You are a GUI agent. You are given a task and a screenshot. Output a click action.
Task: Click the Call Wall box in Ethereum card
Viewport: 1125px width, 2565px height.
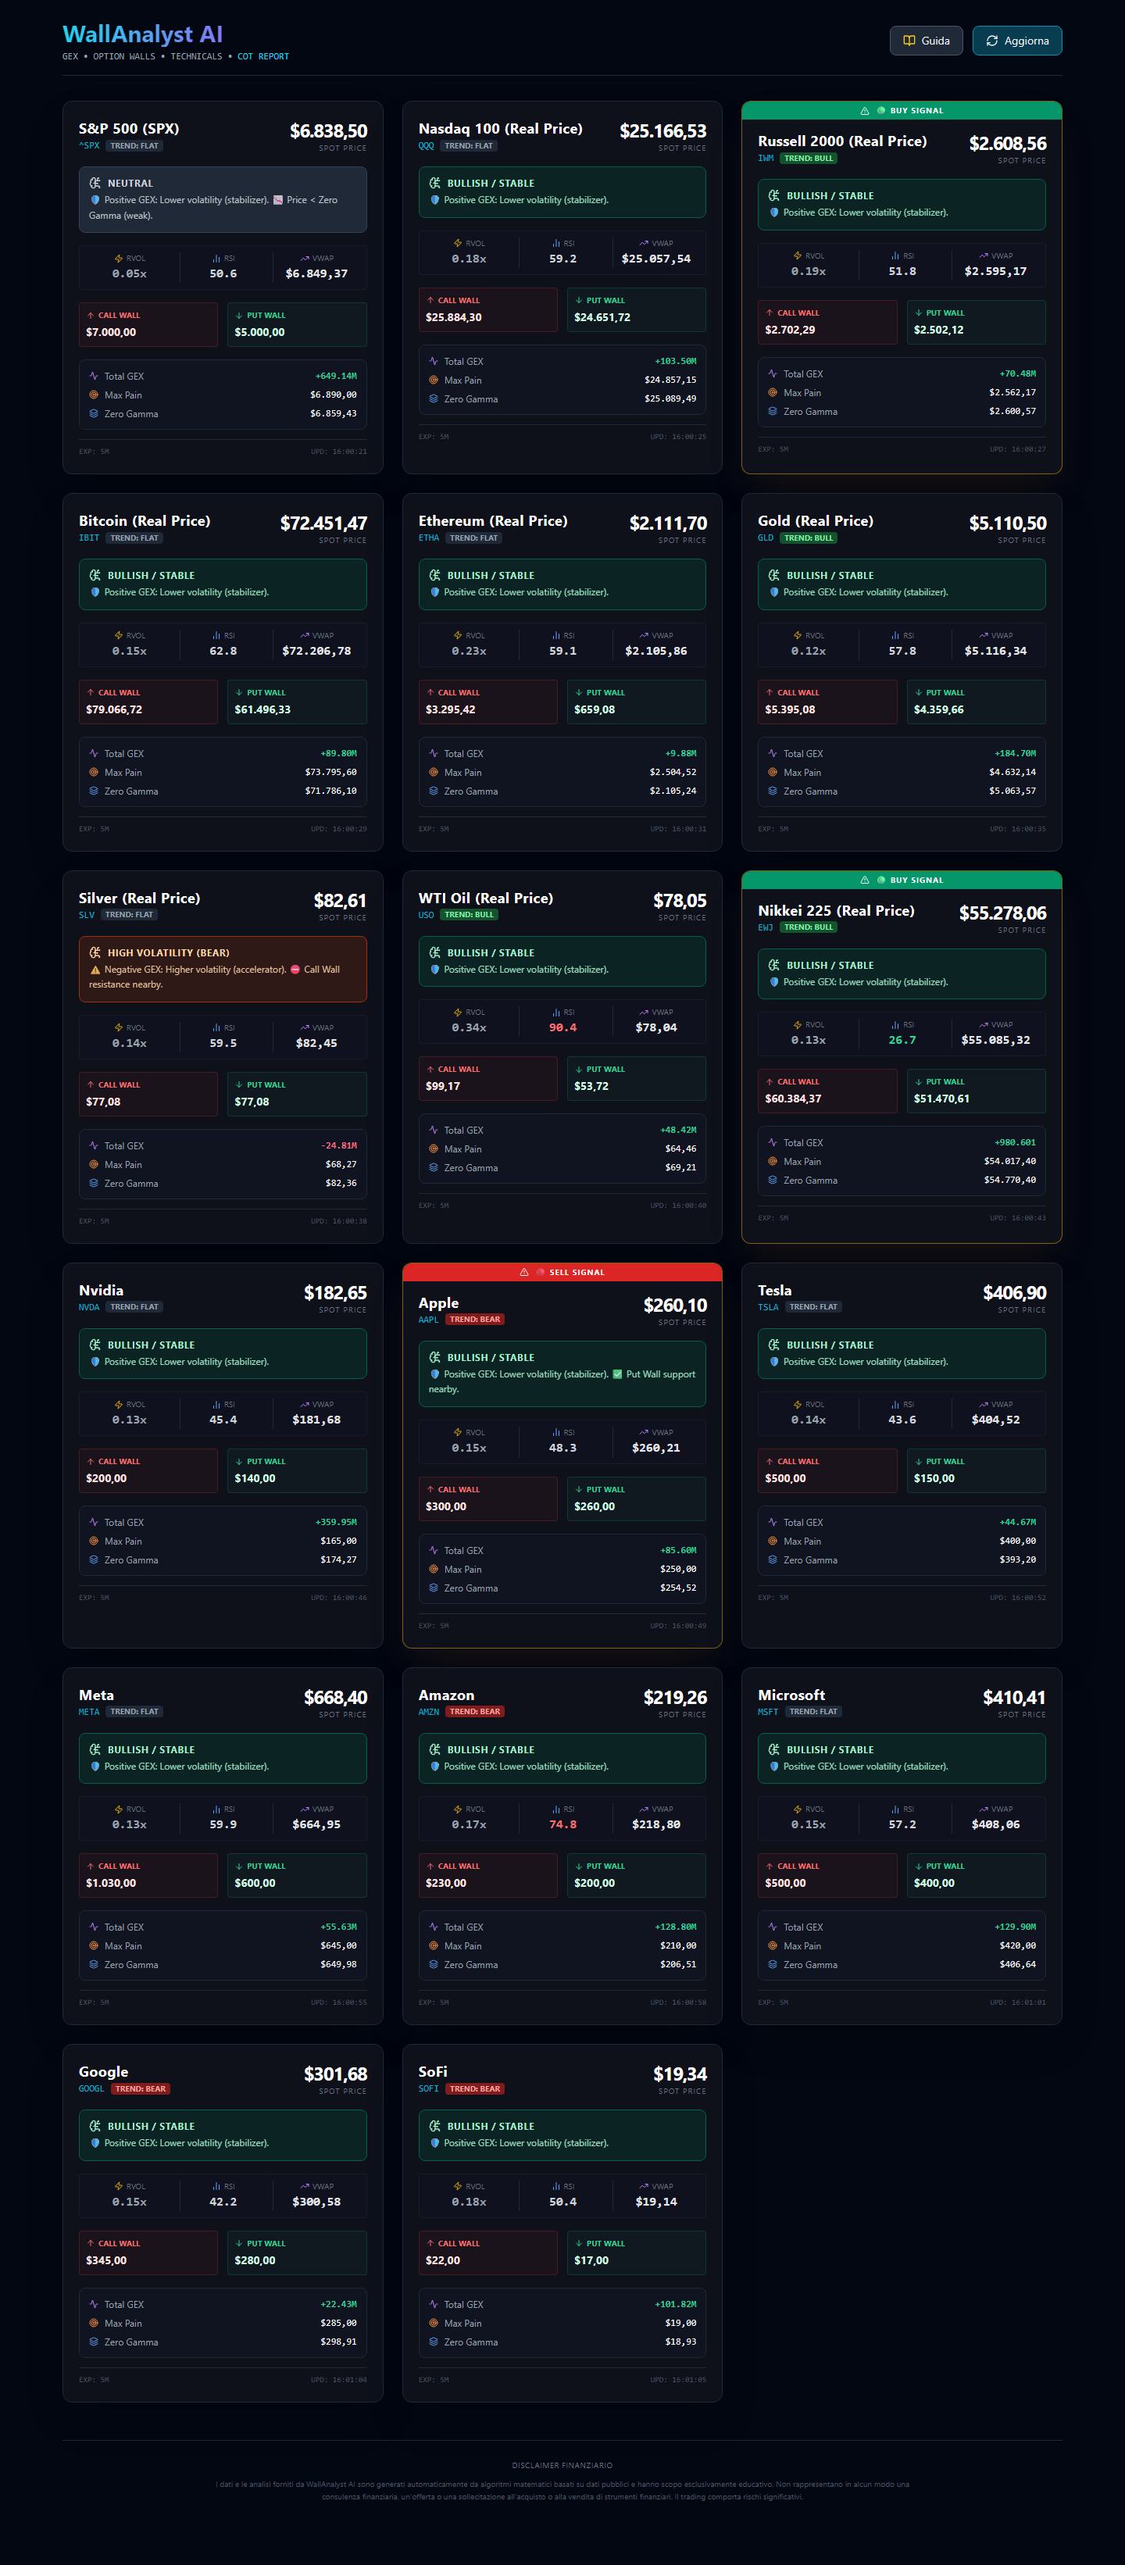487,702
